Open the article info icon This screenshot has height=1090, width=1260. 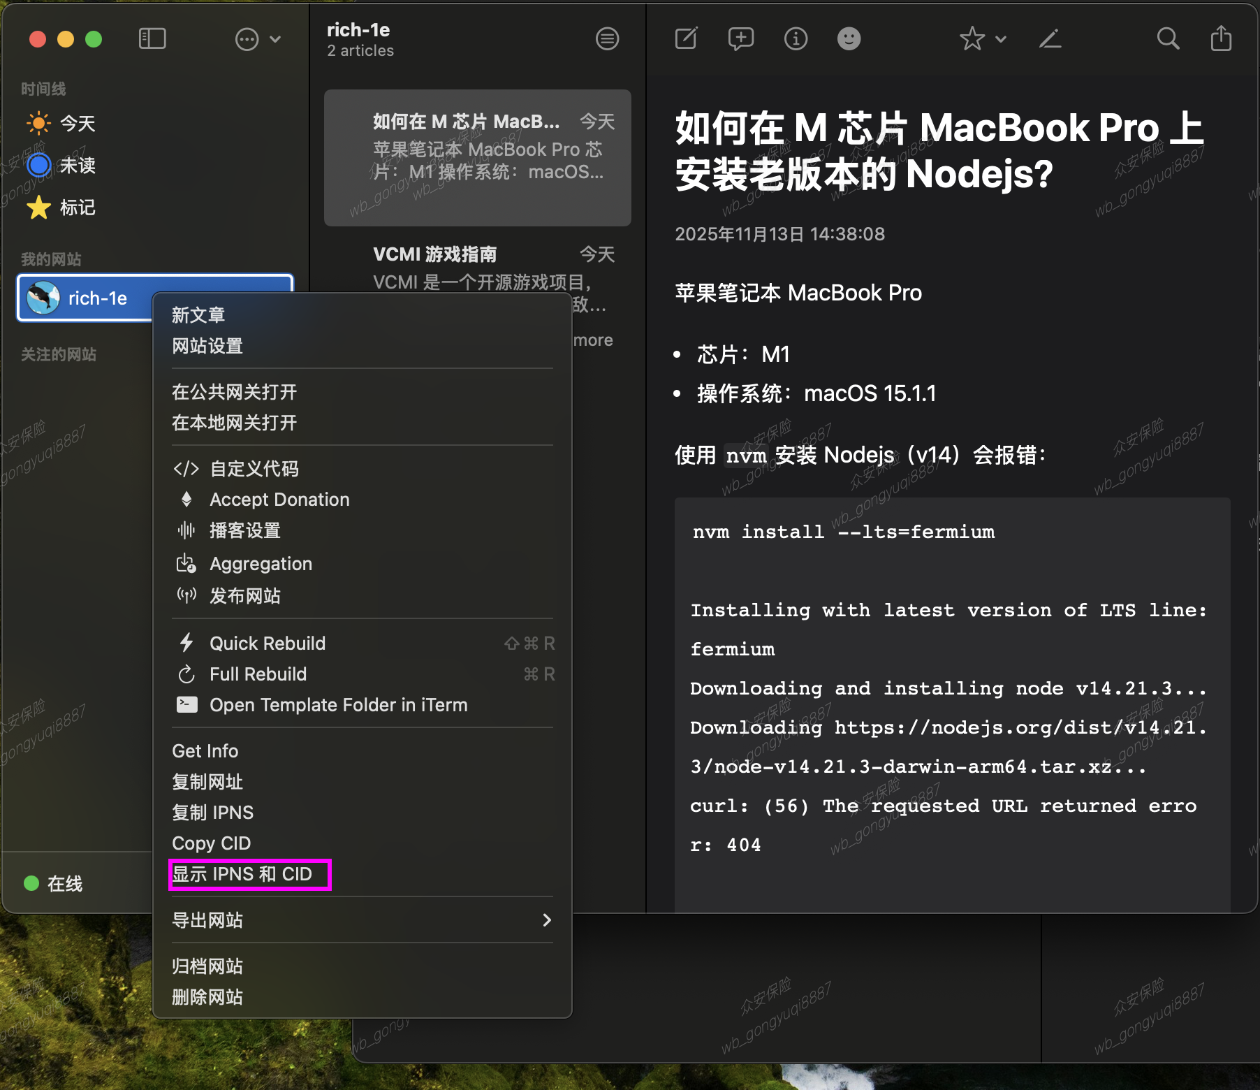(x=796, y=38)
